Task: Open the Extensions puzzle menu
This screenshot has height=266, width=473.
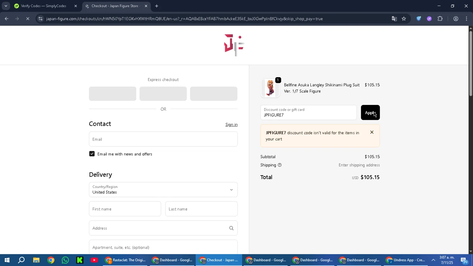Action: tap(440, 19)
